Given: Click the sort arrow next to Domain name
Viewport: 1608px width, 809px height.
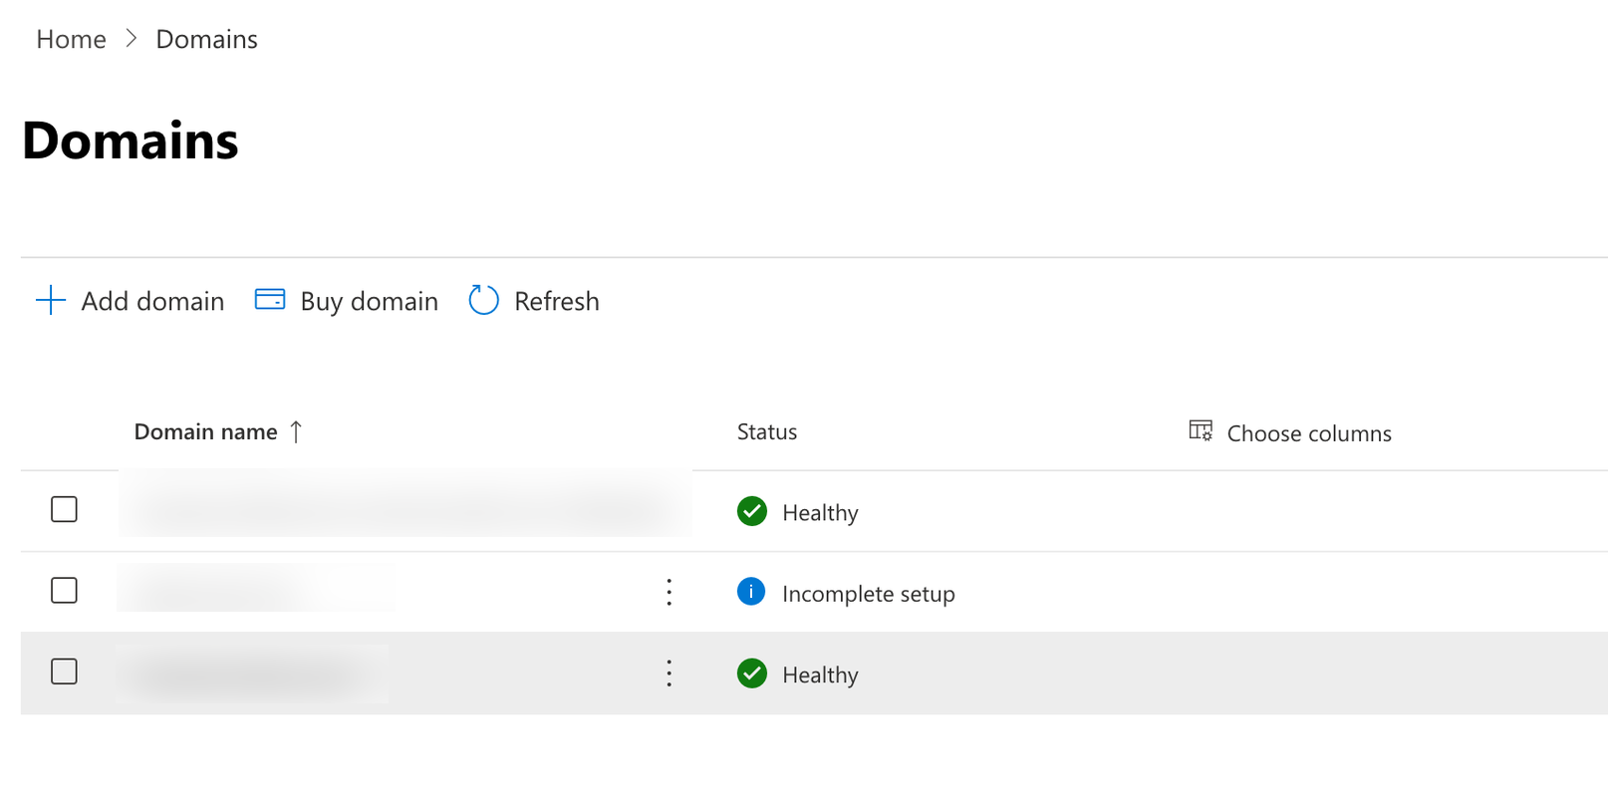Looking at the screenshot, I should click(296, 431).
